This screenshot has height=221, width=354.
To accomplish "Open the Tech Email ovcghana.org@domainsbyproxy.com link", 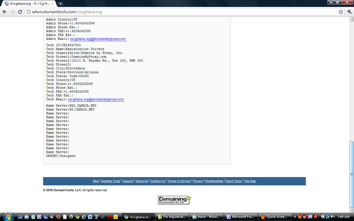I will (96, 99).
